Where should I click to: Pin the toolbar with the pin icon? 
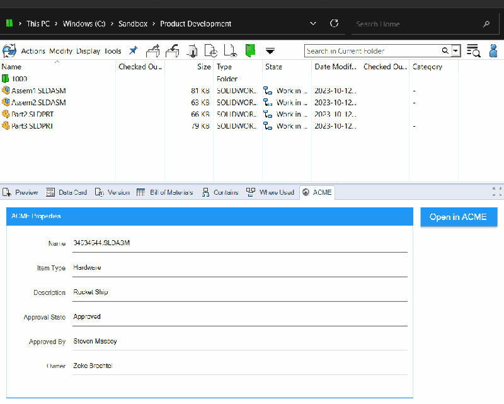133,50
